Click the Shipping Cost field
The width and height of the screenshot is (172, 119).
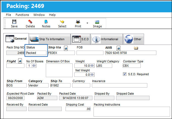tap(78, 109)
